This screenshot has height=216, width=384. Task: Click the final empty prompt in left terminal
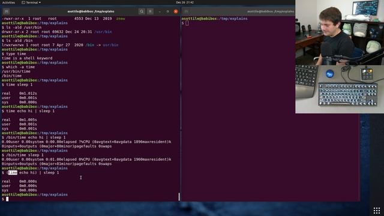coord(5,199)
